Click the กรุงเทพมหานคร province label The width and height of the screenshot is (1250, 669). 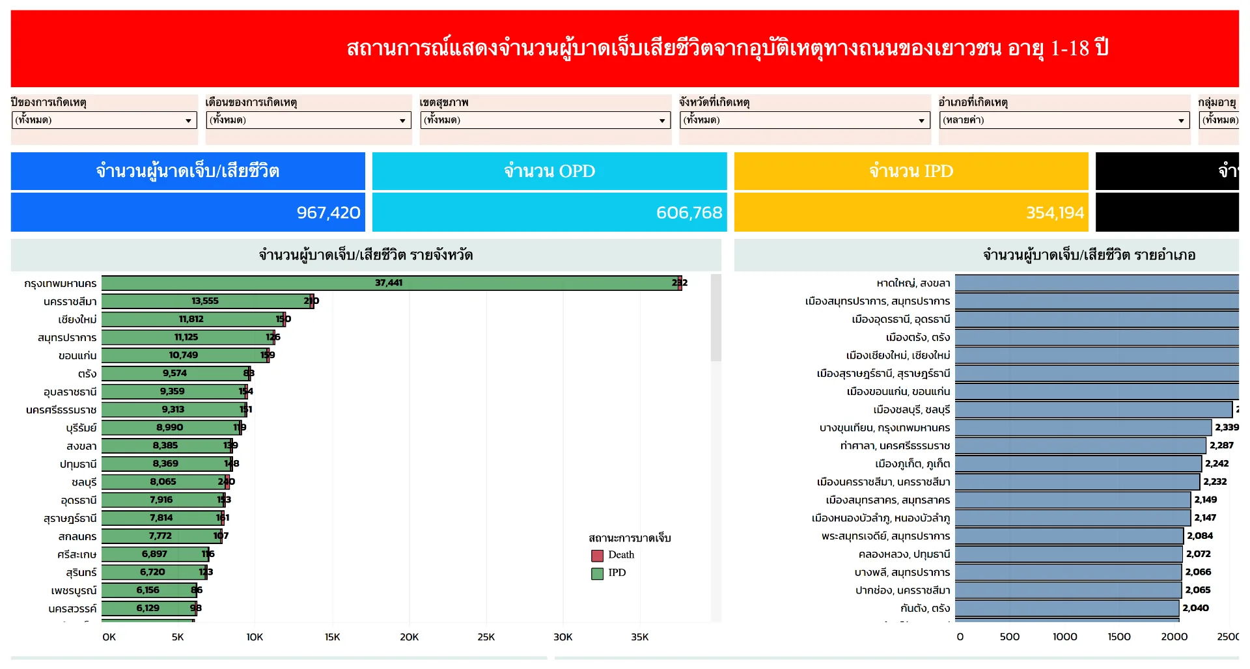pyautogui.click(x=61, y=284)
